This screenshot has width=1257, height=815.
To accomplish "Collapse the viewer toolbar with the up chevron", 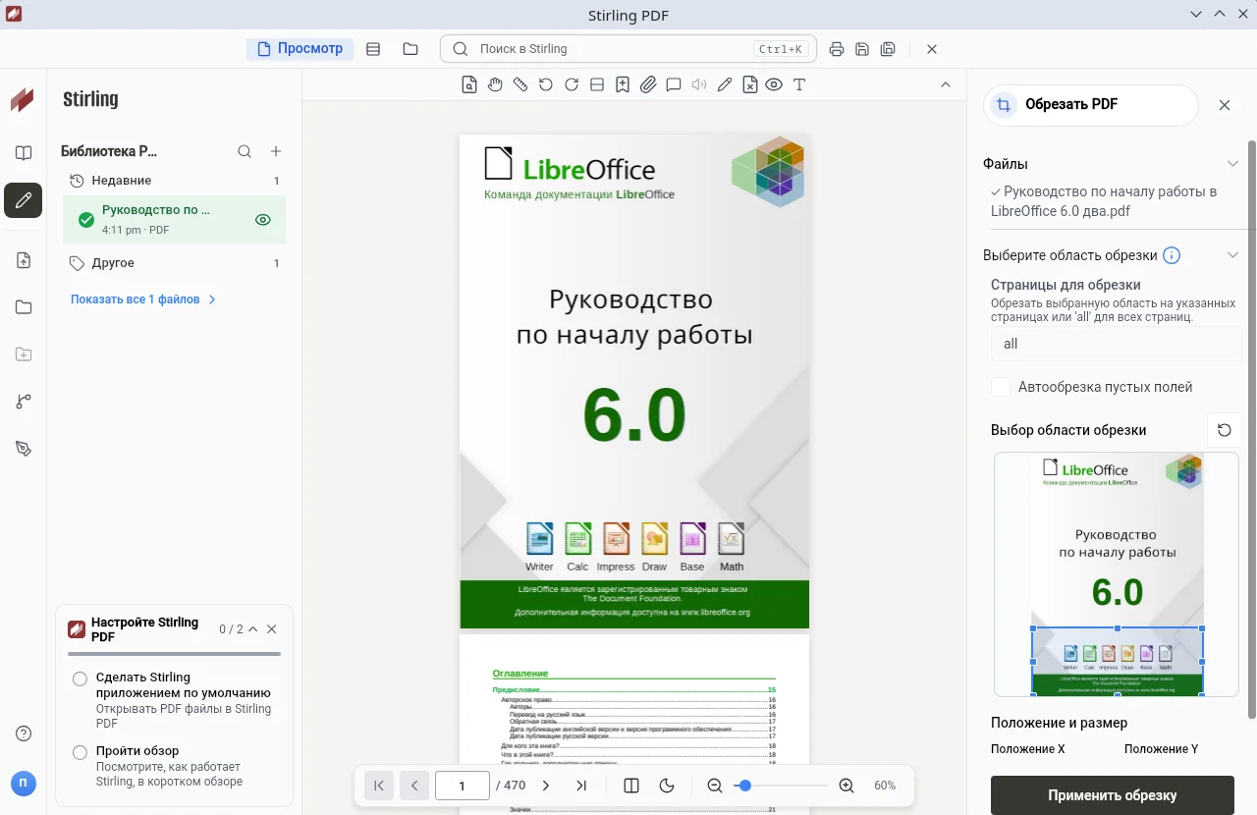I will point(946,84).
